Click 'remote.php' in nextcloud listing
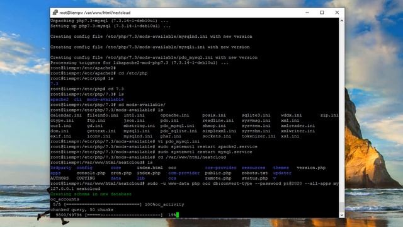This screenshot has height=227, width=403. click(x=218, y=178)
